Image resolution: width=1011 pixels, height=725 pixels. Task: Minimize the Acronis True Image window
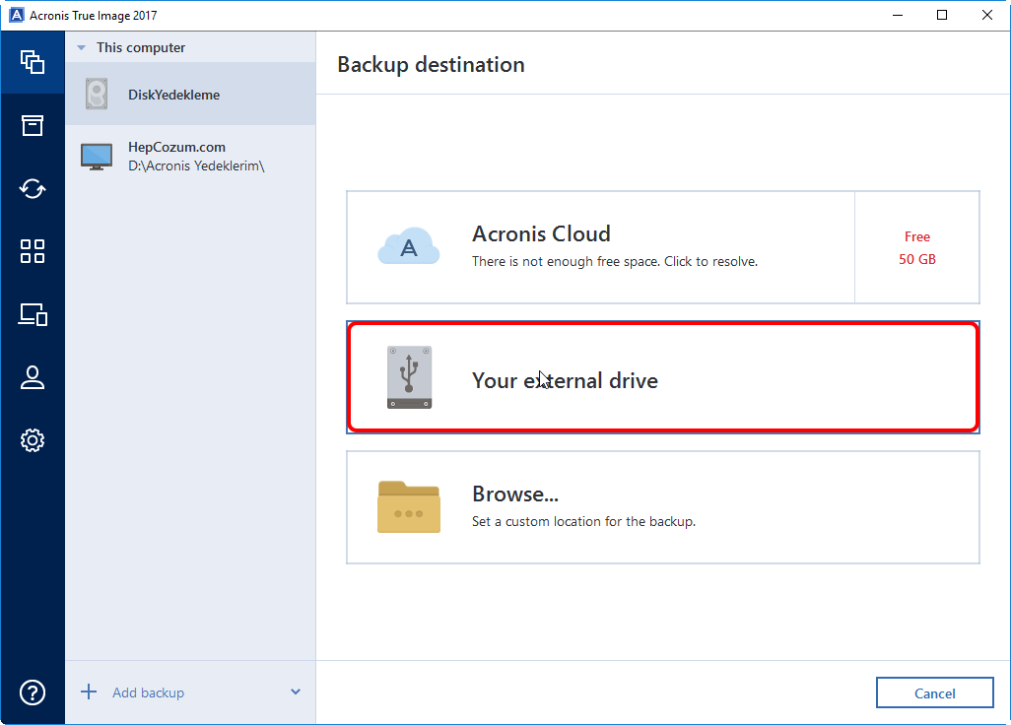click(898, 15)
